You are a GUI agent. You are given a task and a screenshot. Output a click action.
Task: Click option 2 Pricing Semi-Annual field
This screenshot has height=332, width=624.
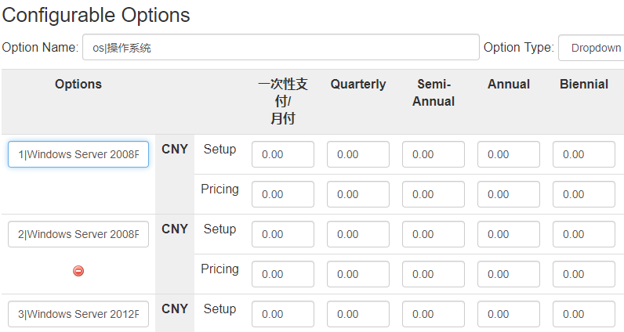(x=434, y=274)
